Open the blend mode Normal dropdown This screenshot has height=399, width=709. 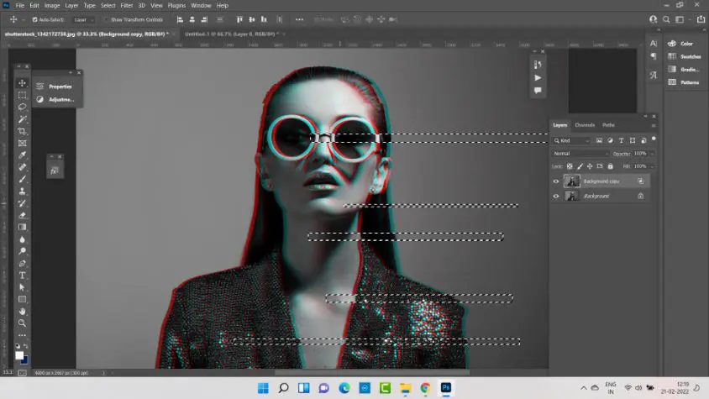[x=580, y=154]
